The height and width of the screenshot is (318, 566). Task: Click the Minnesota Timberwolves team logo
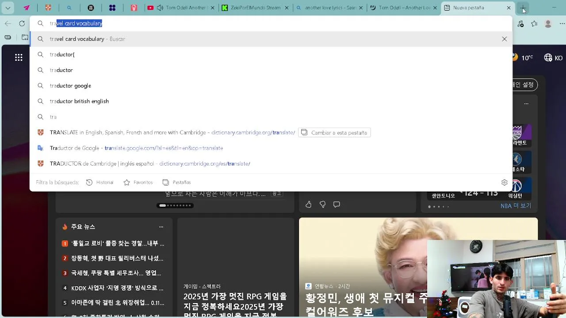pyautogui.click(x=516, y=159)
